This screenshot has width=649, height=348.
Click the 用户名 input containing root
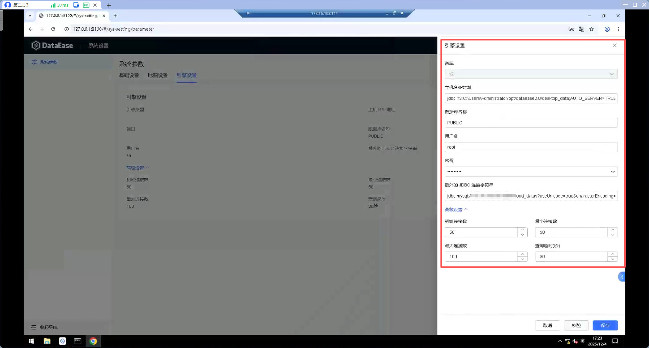coord(531,147)
